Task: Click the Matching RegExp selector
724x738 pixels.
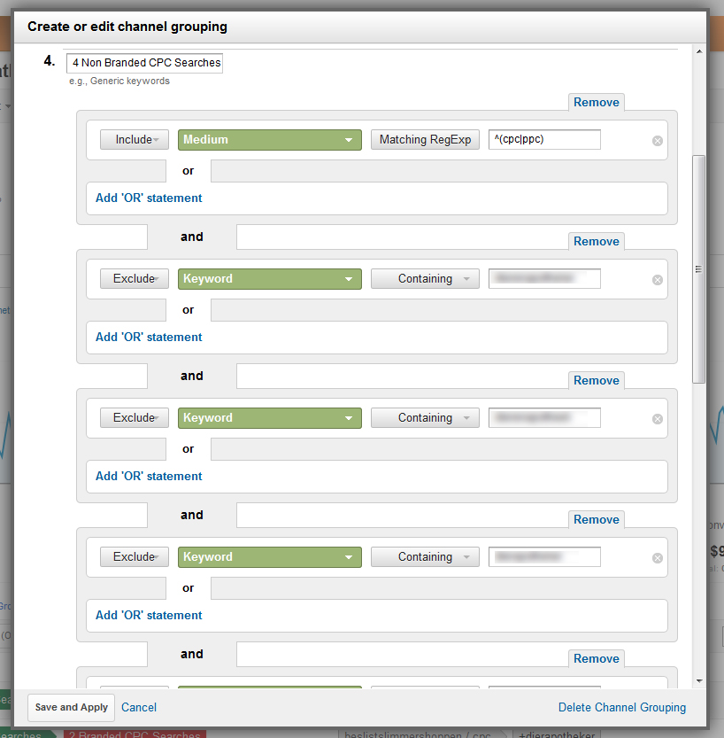Action: click(425, 140)
